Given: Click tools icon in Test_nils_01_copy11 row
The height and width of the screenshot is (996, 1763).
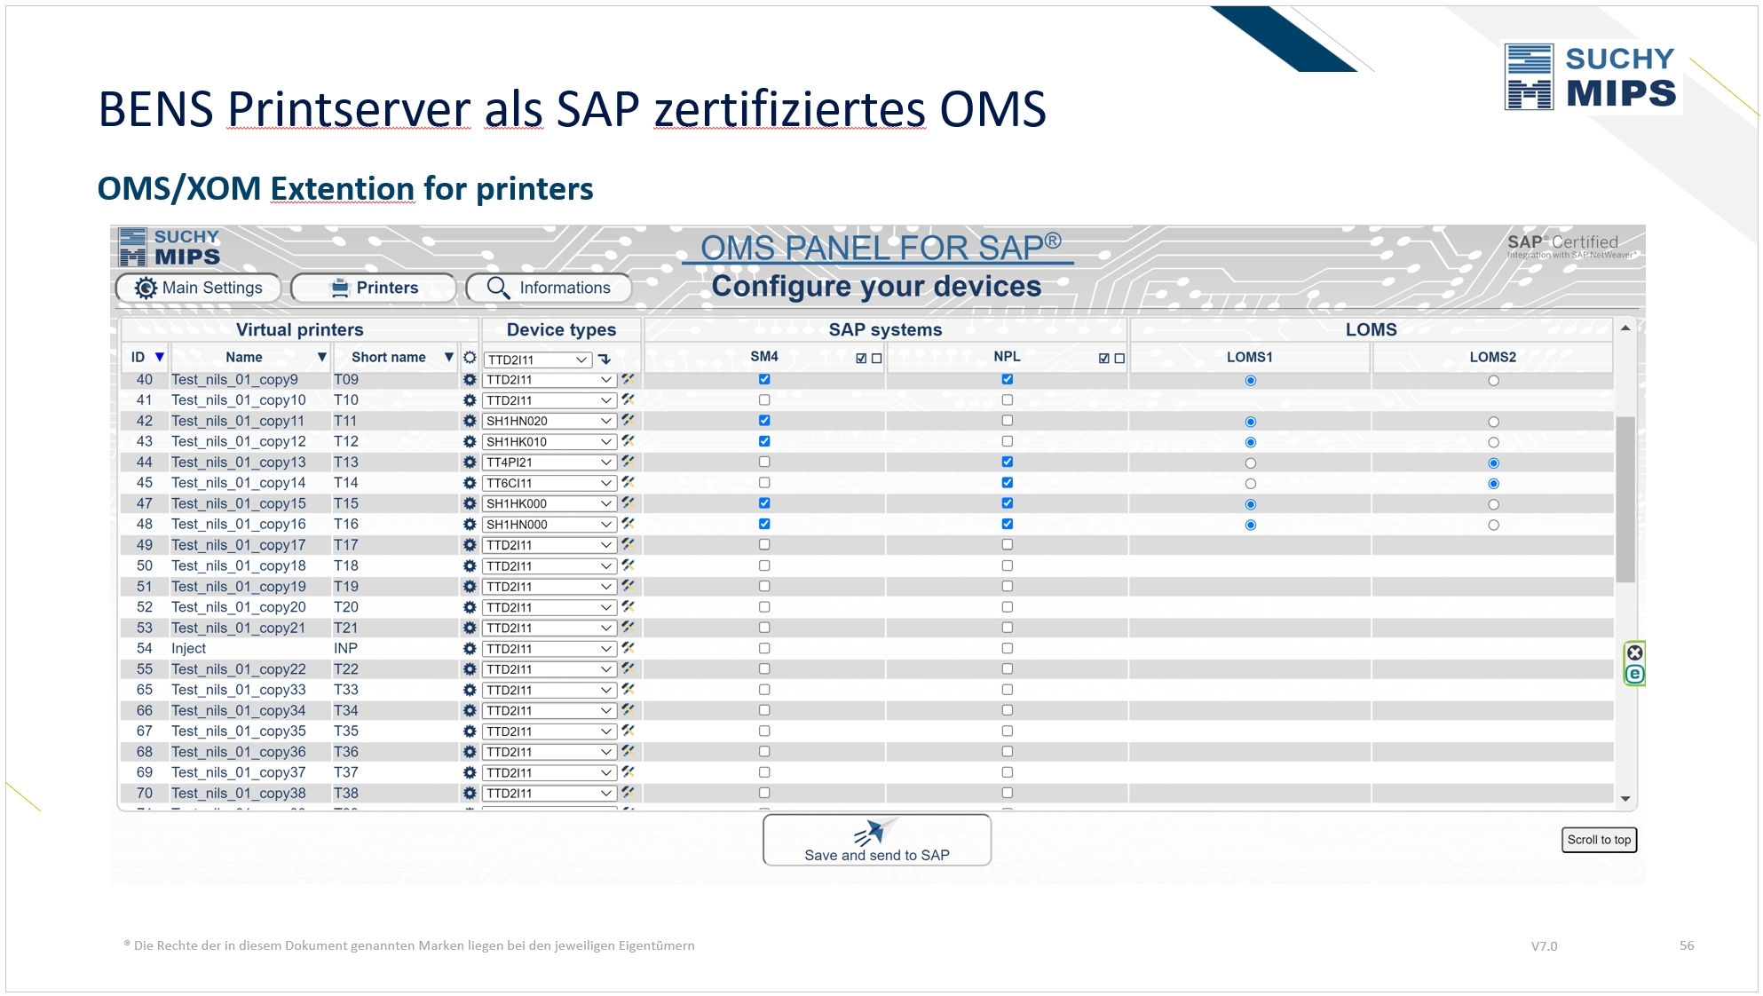Looking at the screenshot, I should (629, 421).
